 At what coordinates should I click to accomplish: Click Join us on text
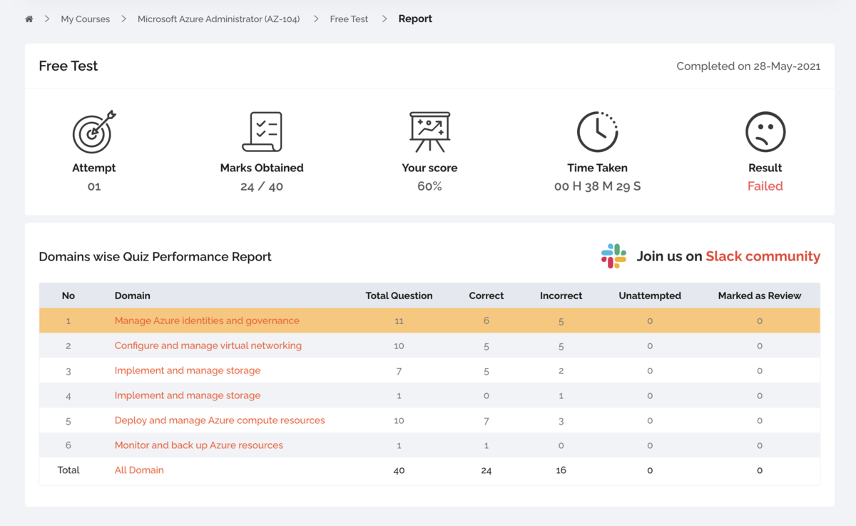669,256
